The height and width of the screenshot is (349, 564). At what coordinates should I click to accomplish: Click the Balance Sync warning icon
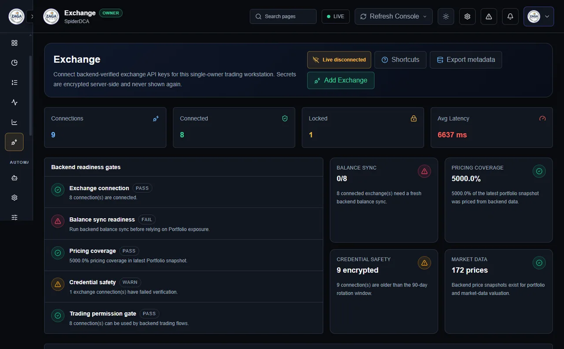tap(424, 172)
